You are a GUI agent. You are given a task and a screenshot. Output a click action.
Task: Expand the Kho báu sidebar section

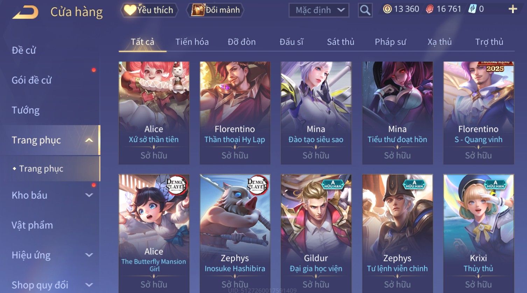(x=89, y=195)
